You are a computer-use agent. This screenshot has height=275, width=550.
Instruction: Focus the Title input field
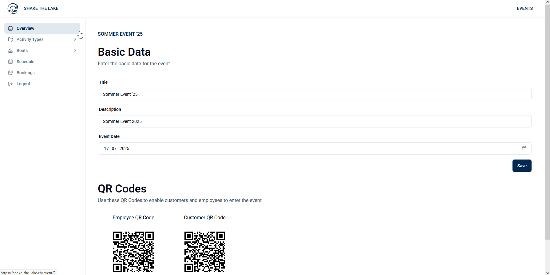coord(315,94)
